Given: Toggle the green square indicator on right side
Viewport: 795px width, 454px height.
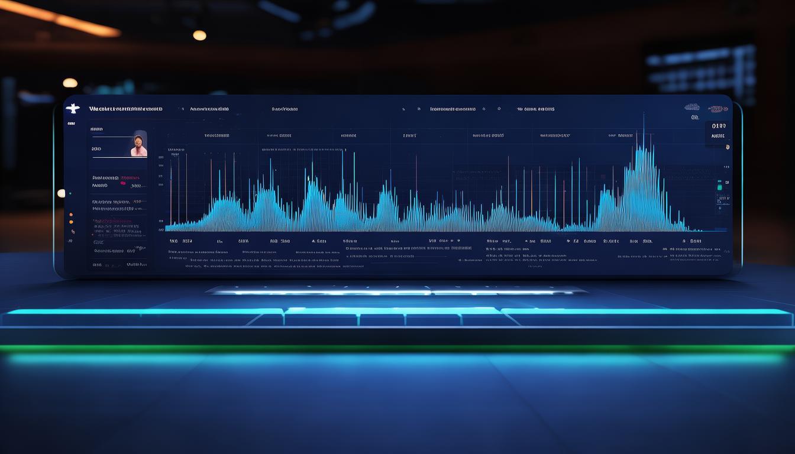Looking at the screenshot, I should [720, 186].
